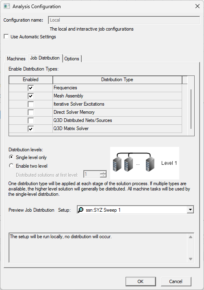Click the Frequencies row text
The height and width of the screenshot is (290, 204).
[65, 88]
